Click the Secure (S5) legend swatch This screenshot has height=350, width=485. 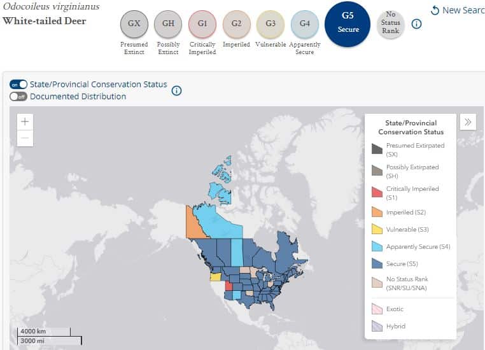click(x=377, y=263)
